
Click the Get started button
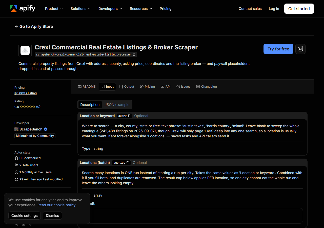pos(299,9)
